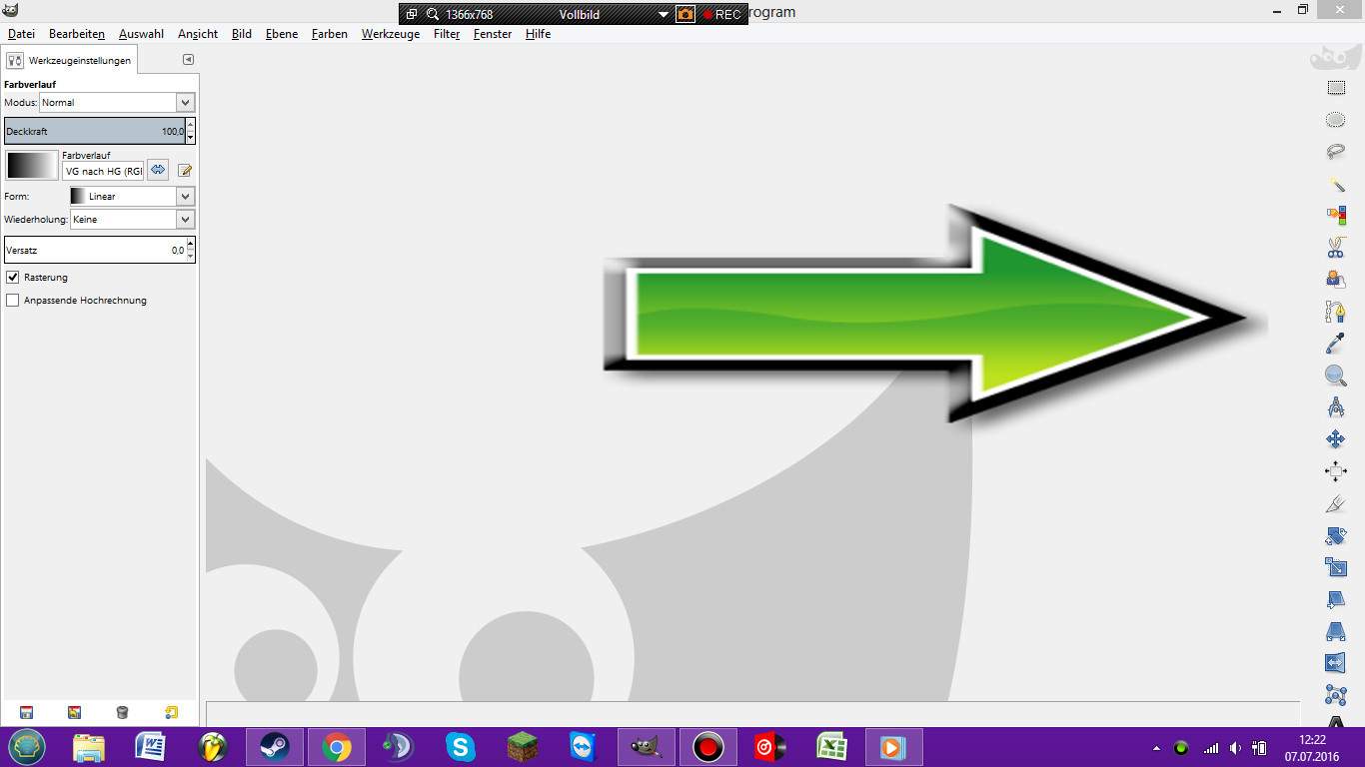Enable Anpassende Hochrechnung checkbox
The width and height of the screenshot is (1365, 767).
(x=13, y=300)
